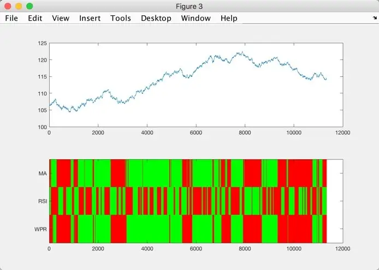Close the Figure 3 window
The width and height of the screenshot is (379, 270).
point(8,6)
